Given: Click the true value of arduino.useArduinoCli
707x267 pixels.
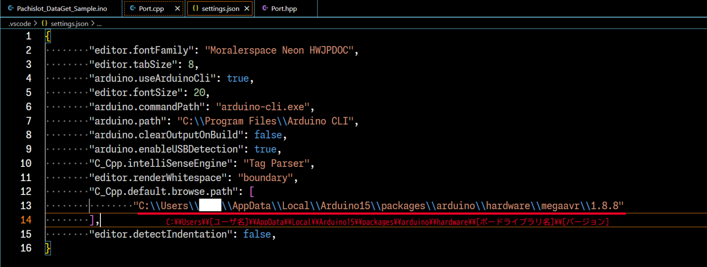Looking at the screenshot, I should [238, 78].
